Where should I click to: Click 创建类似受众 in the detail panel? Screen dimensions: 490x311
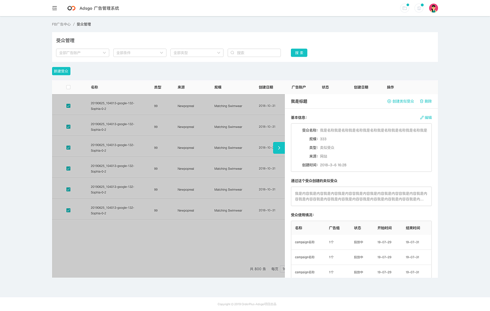click(401, 101)
